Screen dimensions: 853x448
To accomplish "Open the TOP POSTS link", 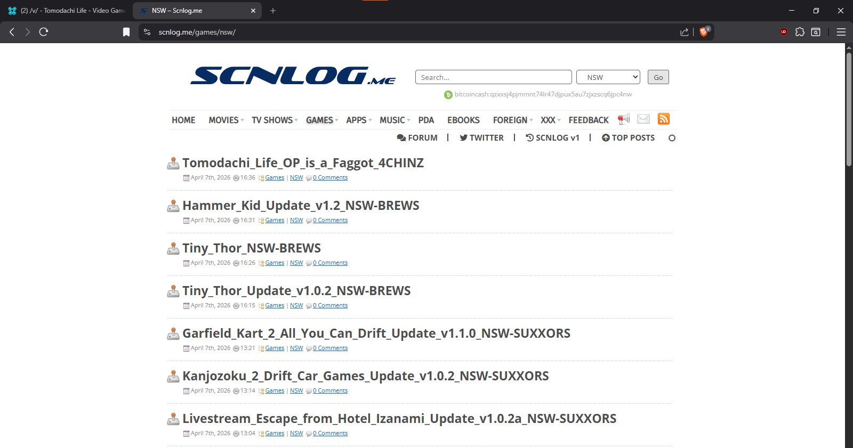I will click(628, 138).
